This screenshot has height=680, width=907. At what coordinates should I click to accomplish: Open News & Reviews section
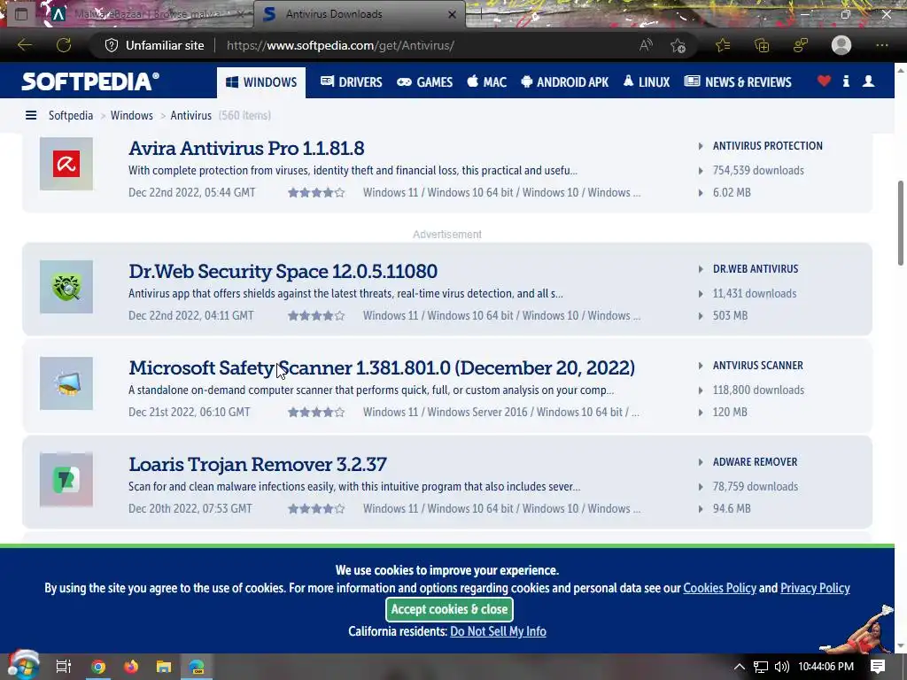coord(738,82)
